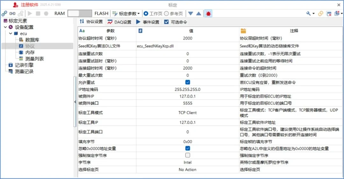The height and width of the screenshot is (179, 344).
Task: Click the red bug debug icon
Action: coord(208,13)
